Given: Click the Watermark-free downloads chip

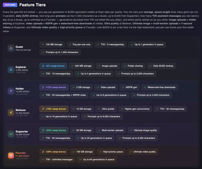Looking at the screenshot, I should (x=160, y=87).
